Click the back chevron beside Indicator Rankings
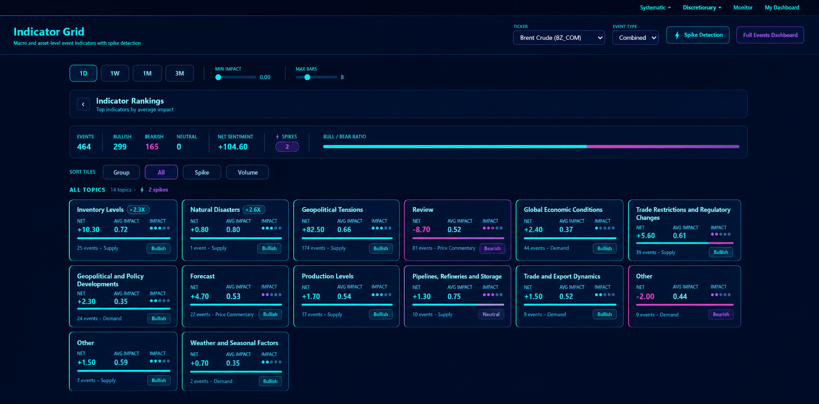 click(x=83, y=104)
